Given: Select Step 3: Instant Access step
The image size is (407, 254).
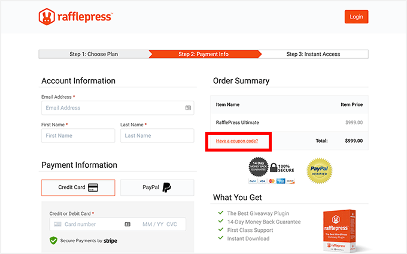Looking at the screenshot, I should point(313,54).
